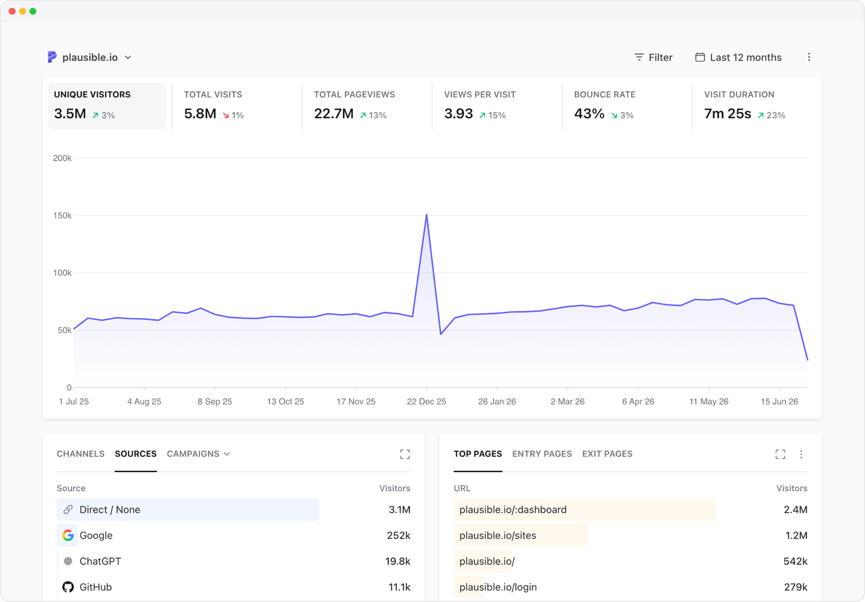Switch to the Entry Pages tab

coord(542,454)
